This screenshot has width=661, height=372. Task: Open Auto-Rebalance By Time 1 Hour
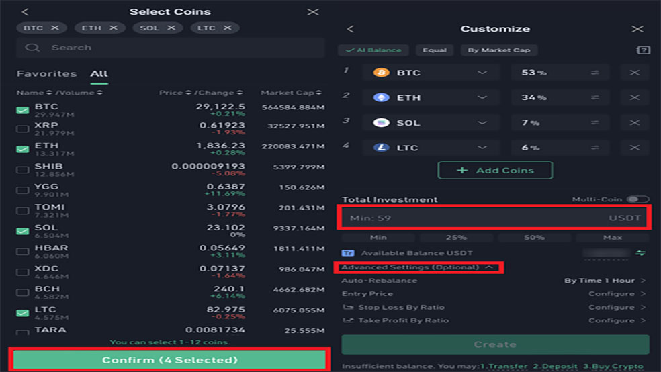(x=605, y=281)
